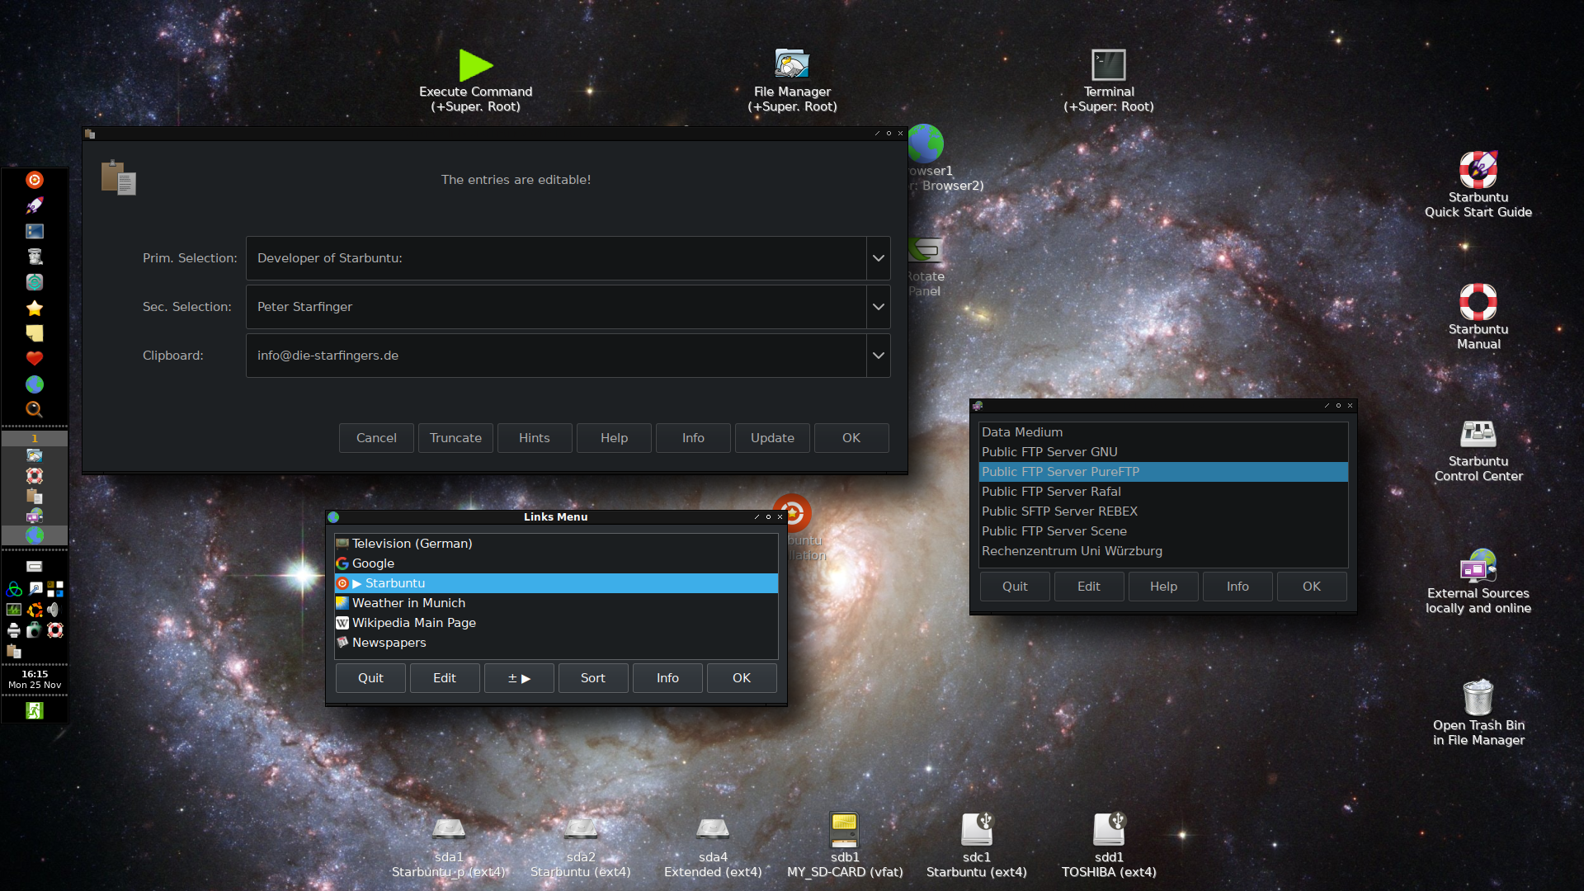This screenshot has width=1584, height=891.
Task: Click the magnifier search icon in panel
Action: 35,409
